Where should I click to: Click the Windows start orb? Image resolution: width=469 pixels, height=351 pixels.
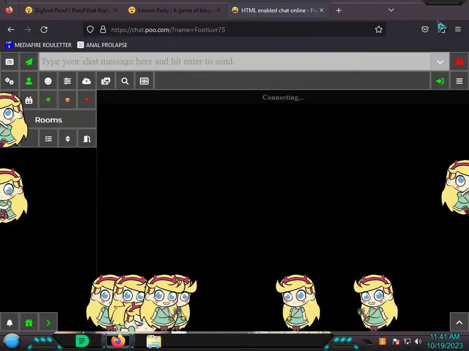[x=12, y=341]
